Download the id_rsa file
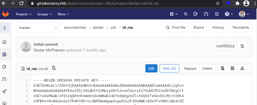 (x=242, y=68)
